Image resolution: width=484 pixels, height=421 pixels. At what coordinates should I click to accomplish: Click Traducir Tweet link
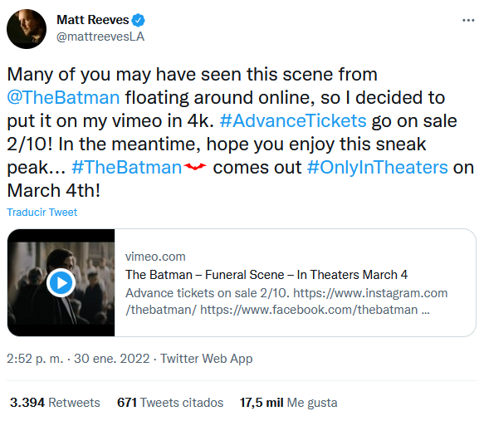point(42,213)
